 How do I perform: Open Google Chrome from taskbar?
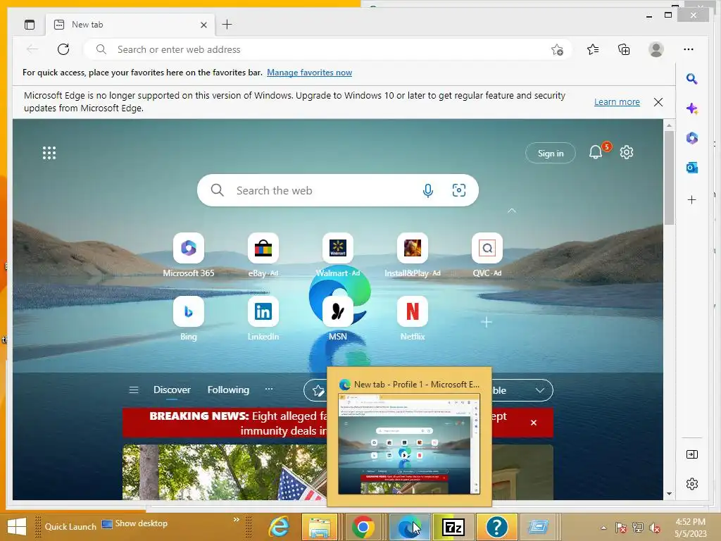[363, 527]
